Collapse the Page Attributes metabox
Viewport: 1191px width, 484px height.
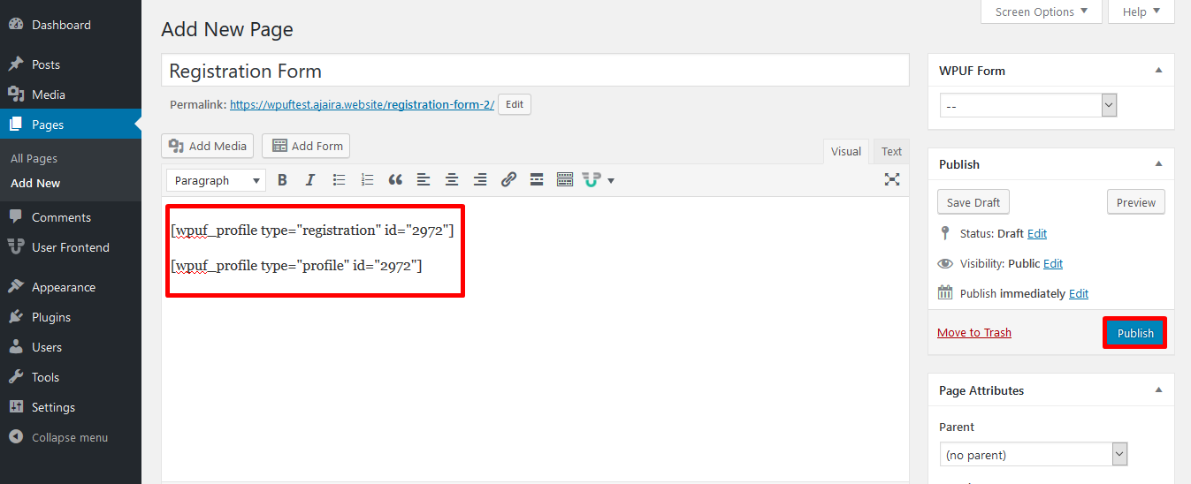pos(1158,390)
